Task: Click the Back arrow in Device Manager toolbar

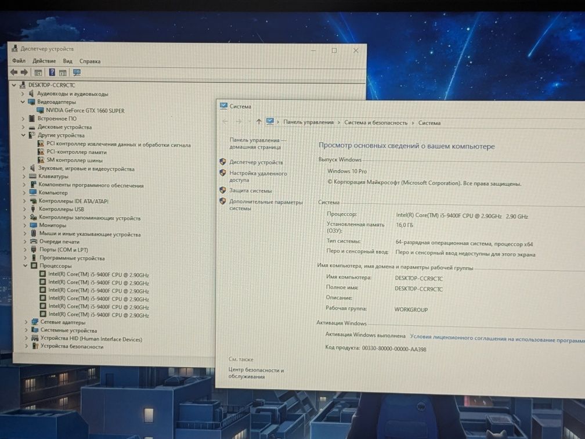Action: point(14,72)
